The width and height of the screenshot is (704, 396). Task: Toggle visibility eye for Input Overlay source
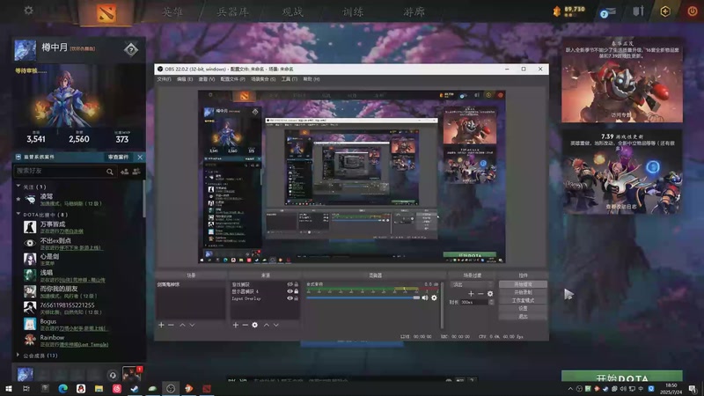(290, 298)
